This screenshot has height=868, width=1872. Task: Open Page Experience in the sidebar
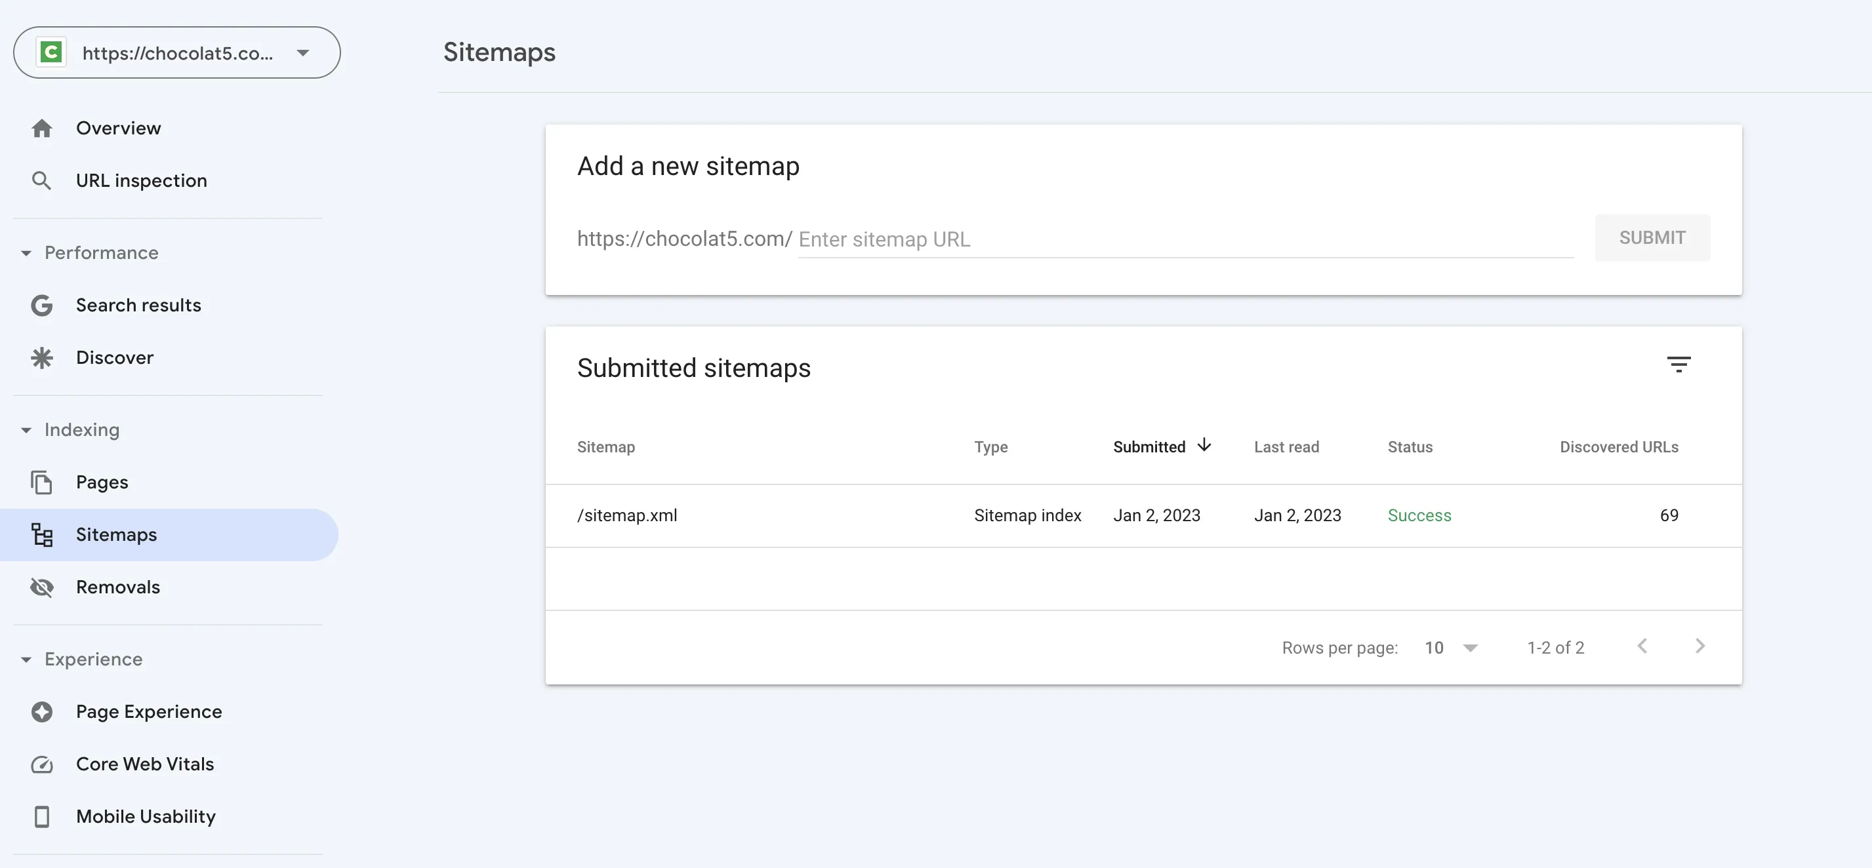tap(149, 712)
